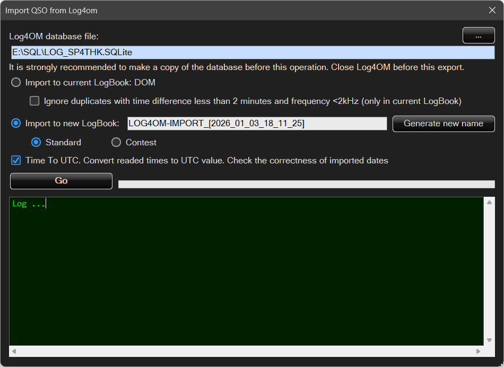The width and height of the screenshot is (504, 367).
Task: Click the browse '...' button for database file
Action: 478,36
